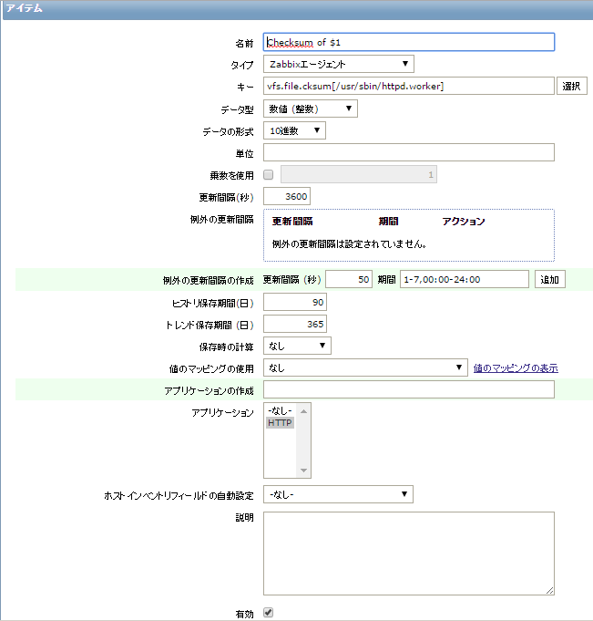Viewport: 593px width, 621px height.
Task: Click the トレンド保存期間 field showing 365
Action: pos(295,325)
